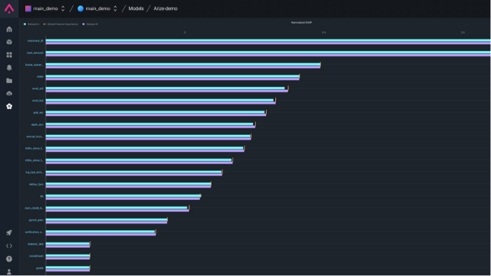Click the merchant_ID cyan bar
Viewport: 491px width, 276px height.
click(x=268, y=40)
